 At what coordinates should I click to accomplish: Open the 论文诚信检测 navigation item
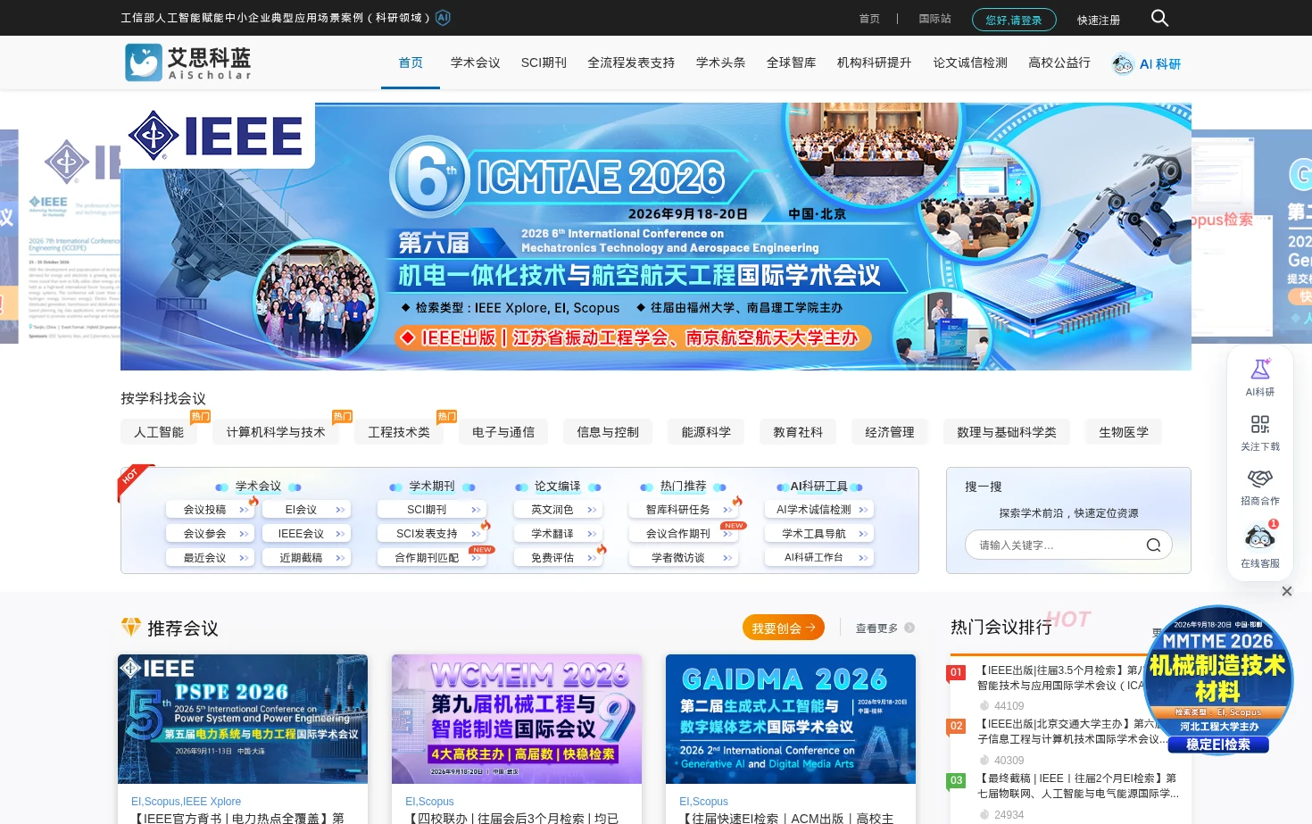[x=970, y=62]
